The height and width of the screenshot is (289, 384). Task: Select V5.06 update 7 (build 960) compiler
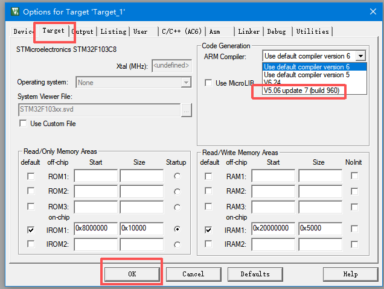pyautogui.click(x=315, y=91)
